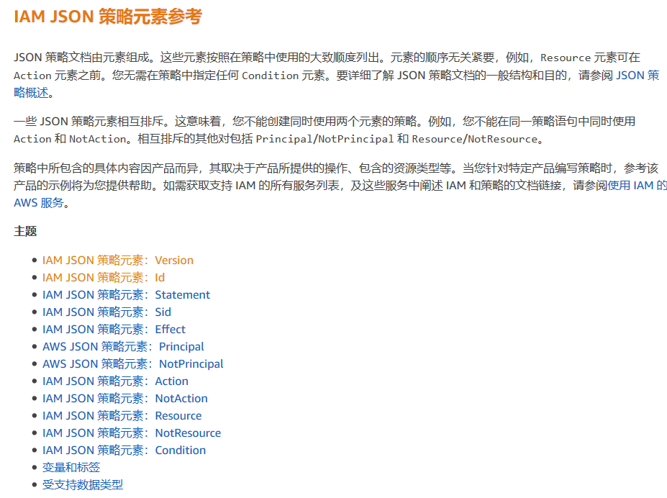
Task: Click the '主题' section heading
Action: click(x=25, y=231)
